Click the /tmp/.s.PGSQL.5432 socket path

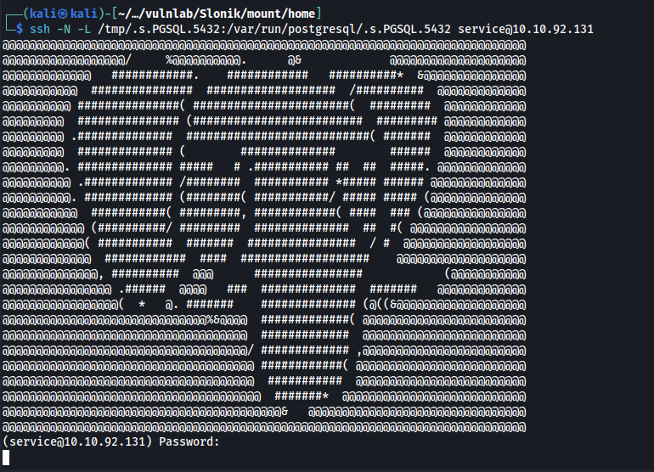[159, 29]
